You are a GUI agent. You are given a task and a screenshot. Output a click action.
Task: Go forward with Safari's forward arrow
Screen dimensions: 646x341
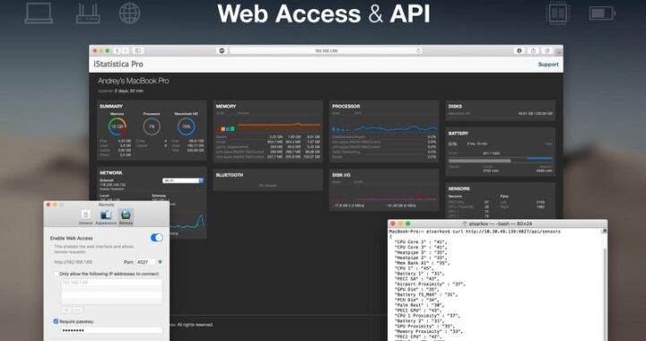tap(126, 50)
